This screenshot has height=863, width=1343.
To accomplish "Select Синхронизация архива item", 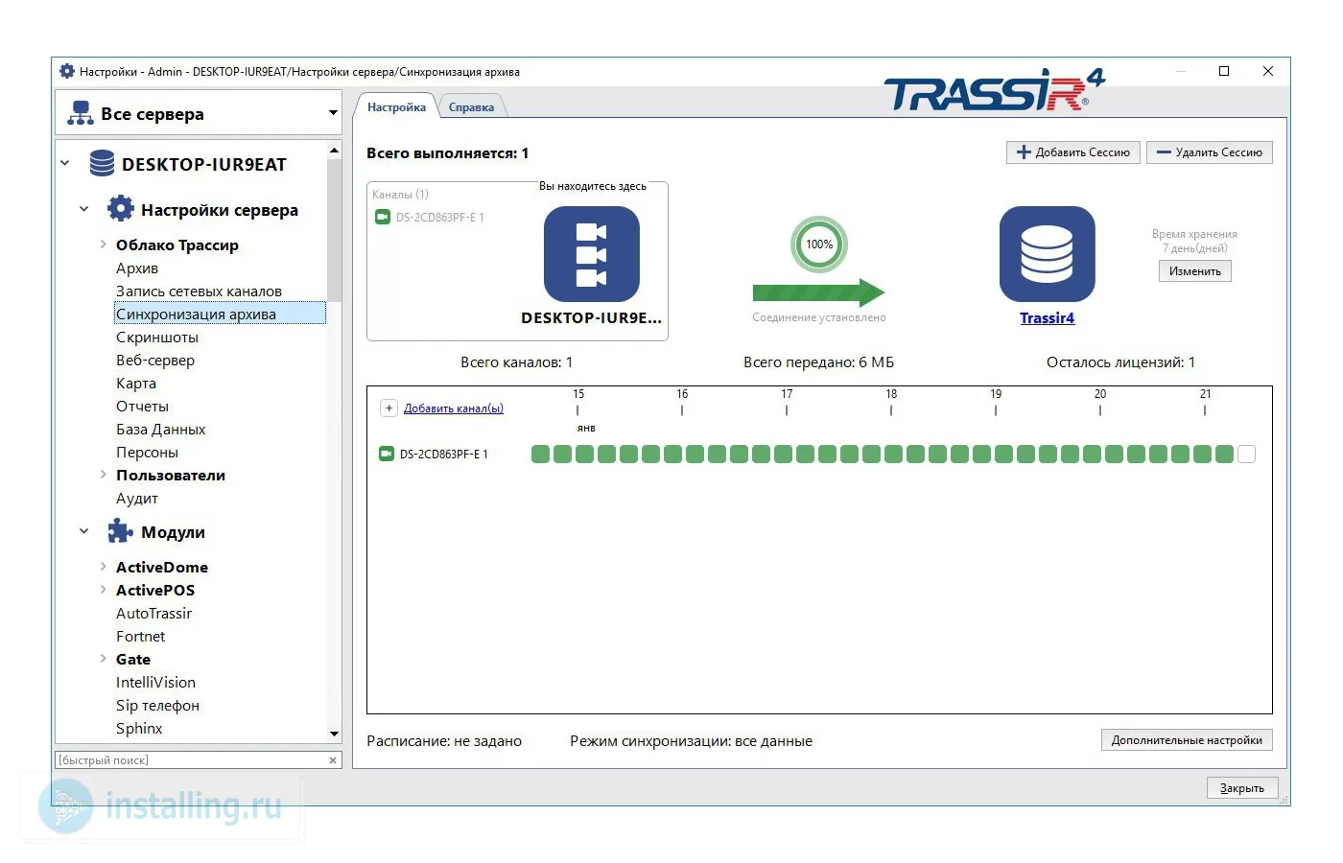I will click(220, 314).
